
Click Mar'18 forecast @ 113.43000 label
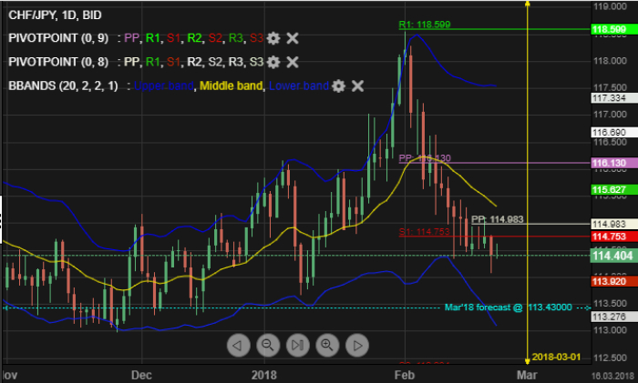tap(509, 307)
